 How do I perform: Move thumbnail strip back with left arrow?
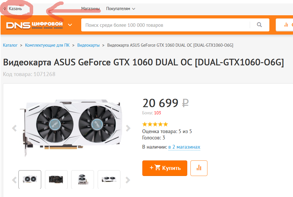(14, 180)
